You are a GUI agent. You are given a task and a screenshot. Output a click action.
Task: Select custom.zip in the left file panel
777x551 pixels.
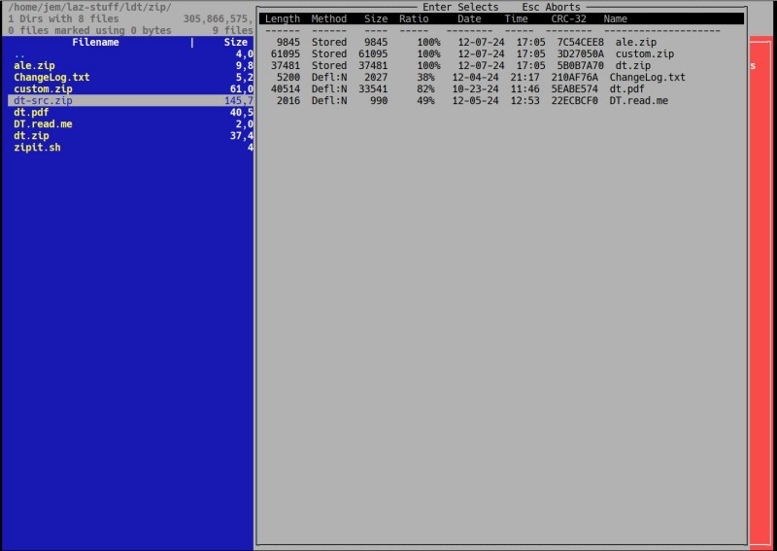point(43,89)
